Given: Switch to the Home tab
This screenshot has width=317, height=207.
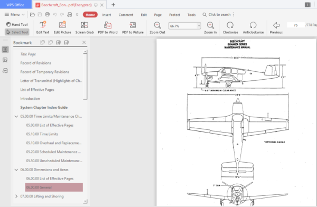Looking at the screenshot, I should [90, 15].
